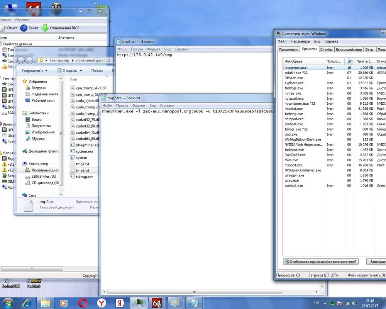
Task: Click the Yandex Browser taskbar icon
Action: point(101,302)
